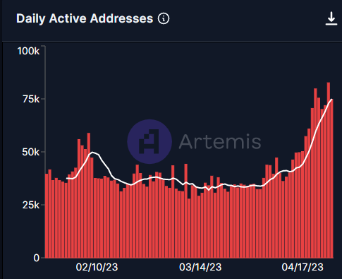Image resolution: width=342 pixels, height=279 pixels.
Task: Click the 25k y-axis label
Action: (31, 205)
